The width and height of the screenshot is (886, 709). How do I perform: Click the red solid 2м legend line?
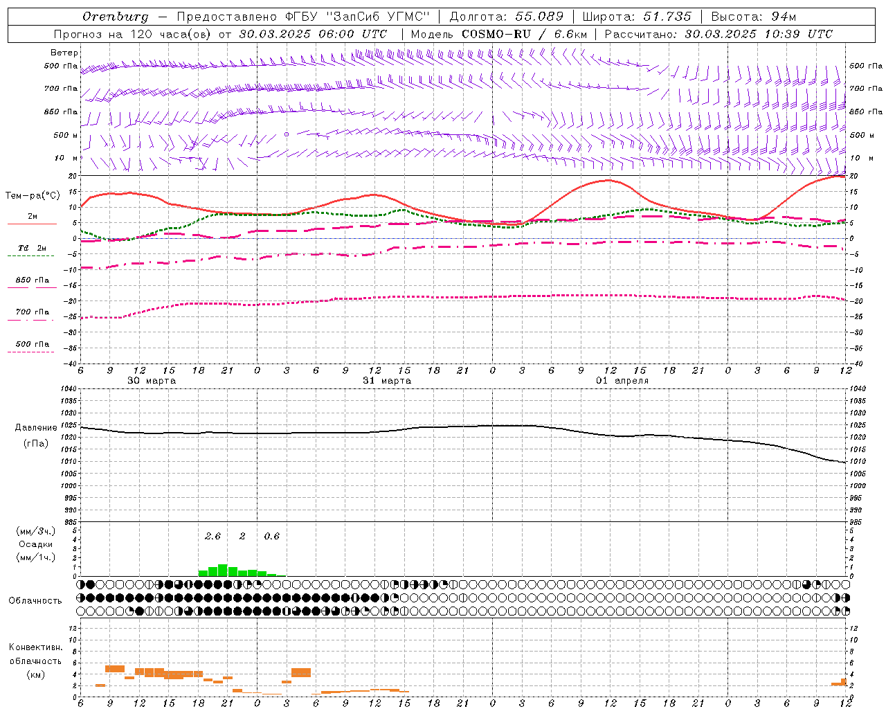[32, 224]
